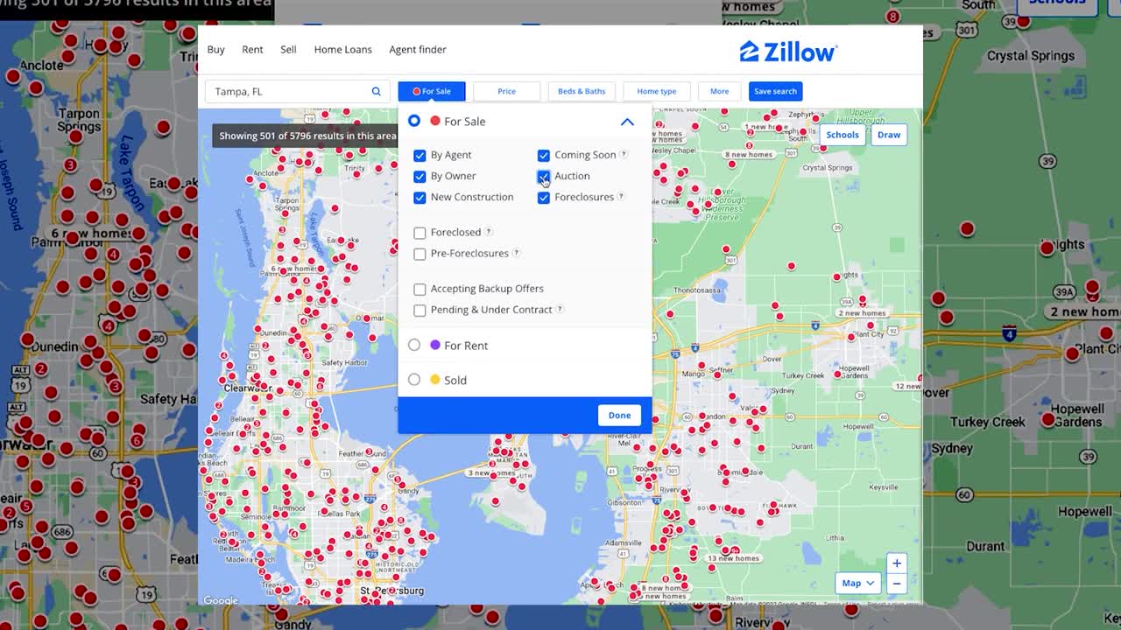Open the Home Loans menu
The image size is (1121, 630).
pyautogui.click(x=343, y=49)
